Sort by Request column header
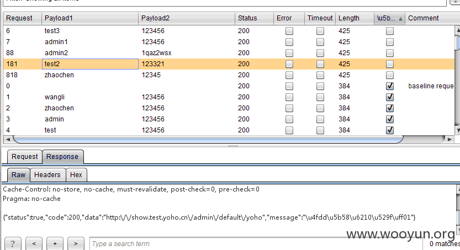The width and height of the screenshot is (460, 250). [22, 18]
